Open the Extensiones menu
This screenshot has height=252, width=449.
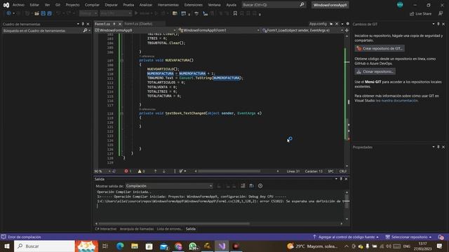coord(194,5)
